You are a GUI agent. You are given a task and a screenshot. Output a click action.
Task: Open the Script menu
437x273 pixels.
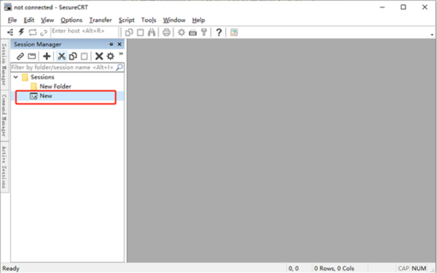tap(127, 20)
